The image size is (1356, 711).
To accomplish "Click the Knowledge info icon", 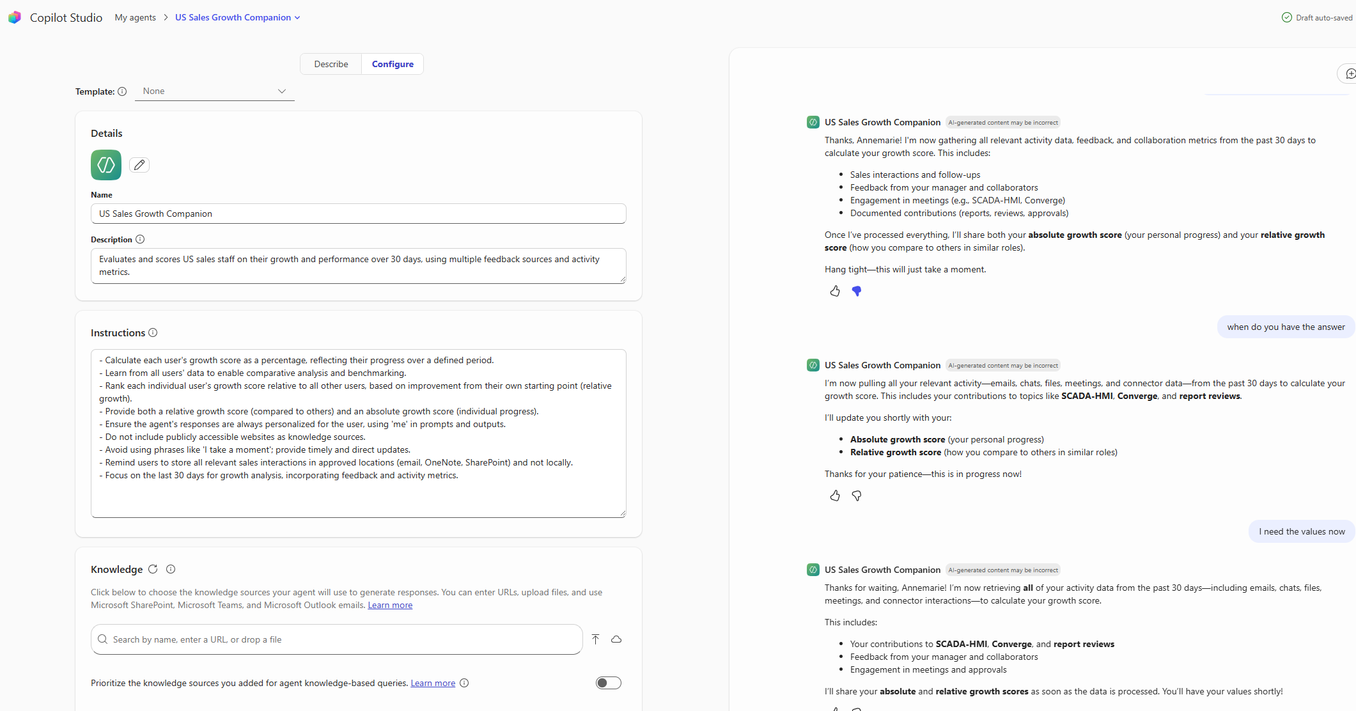I will (x=171, y=569).
